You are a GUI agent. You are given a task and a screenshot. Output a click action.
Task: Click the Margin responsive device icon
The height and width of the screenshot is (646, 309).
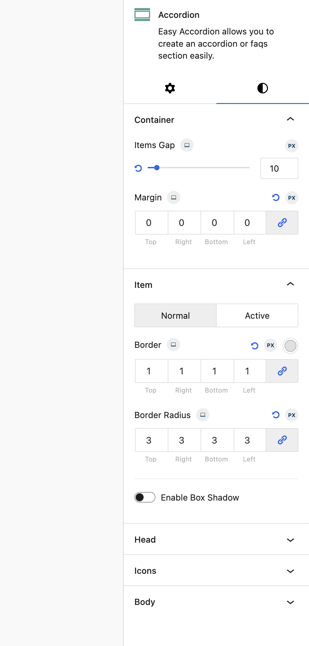click(174, 197)
